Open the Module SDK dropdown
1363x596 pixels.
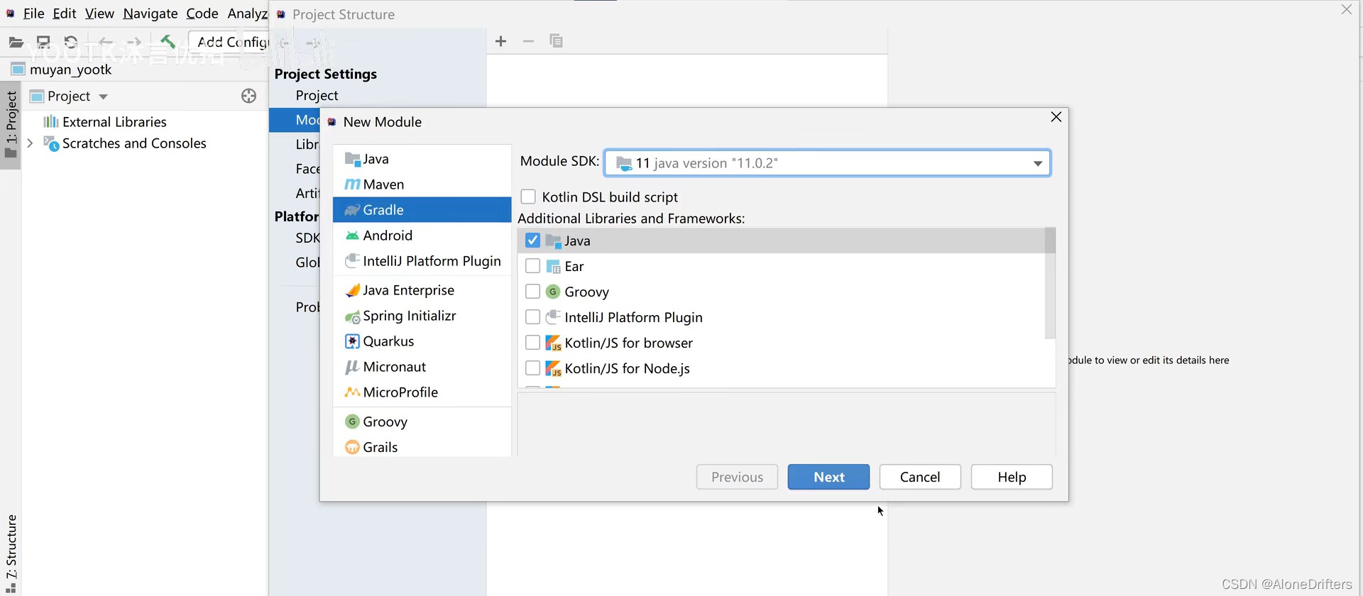(827, 163)
